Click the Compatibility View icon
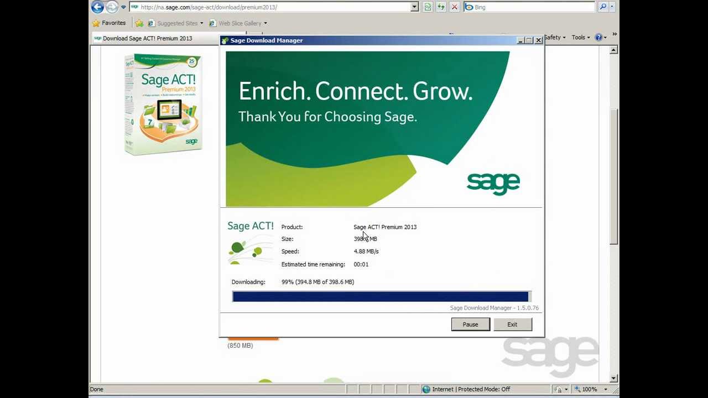Viewport: 708px width, 398px height. [428, 7]
